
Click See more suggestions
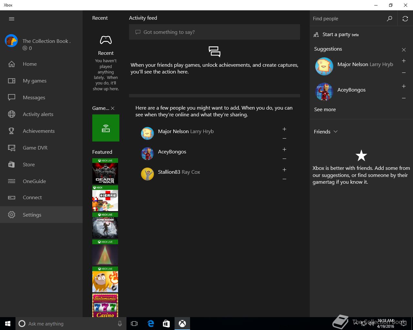pos(325,110)
